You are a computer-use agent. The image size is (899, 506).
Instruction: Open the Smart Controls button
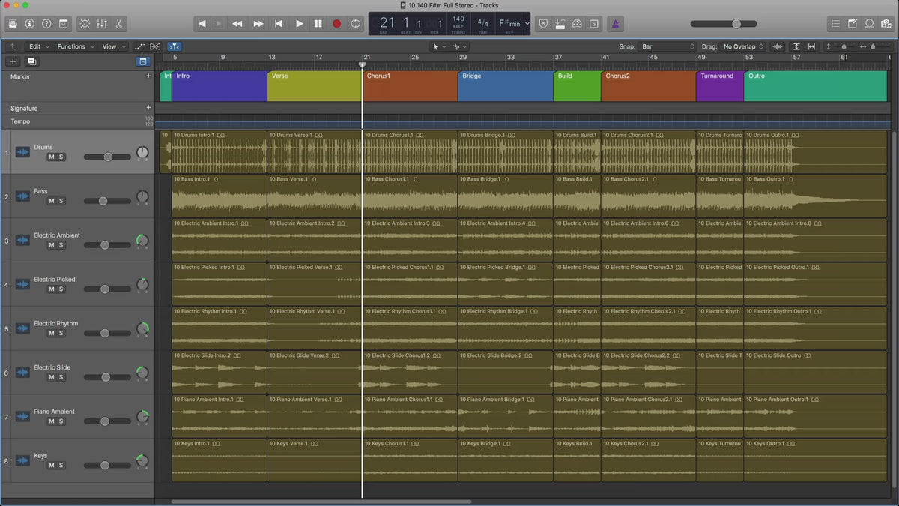[84, 24]
